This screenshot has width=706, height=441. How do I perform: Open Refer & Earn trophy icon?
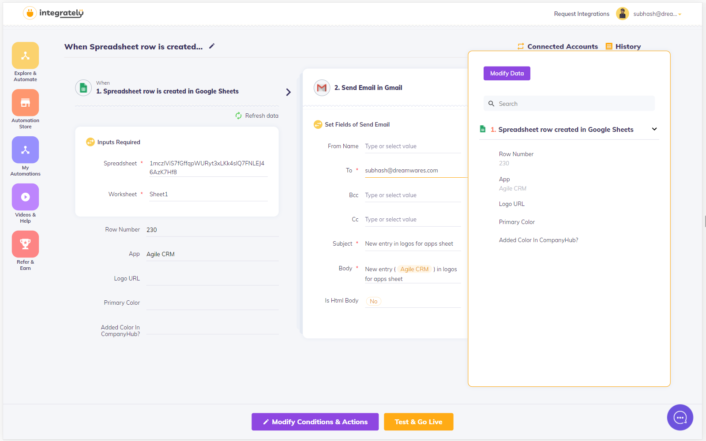coord(25,244)
